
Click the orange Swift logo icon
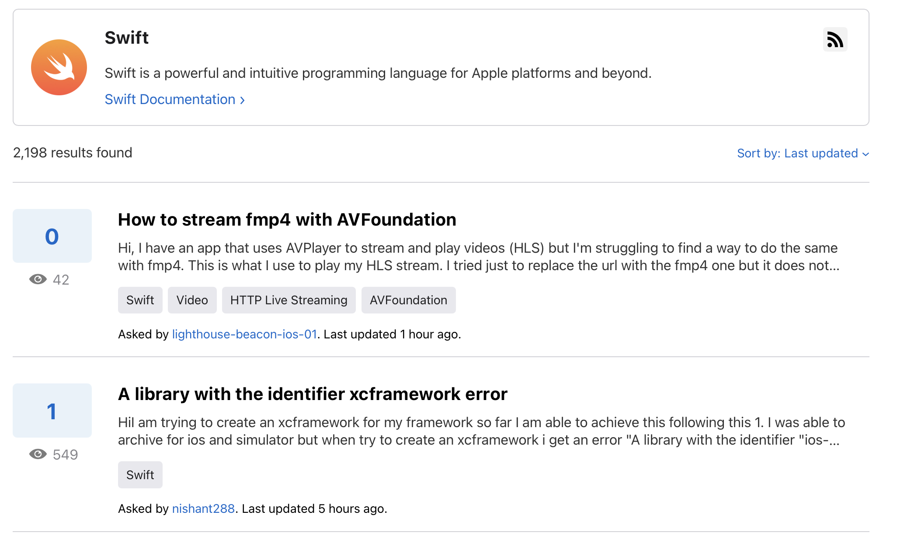[59, 67]
